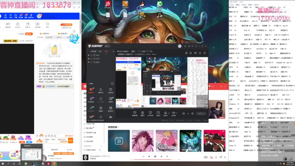The width and height of the screenshot is (295, 166).
Task: Open the pink-haired anime girl playlist cover
Action: click(x=143, y=141)
